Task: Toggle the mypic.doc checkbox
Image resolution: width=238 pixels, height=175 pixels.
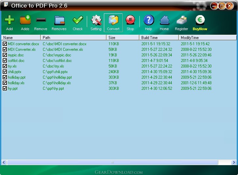Action: point(5,55)
